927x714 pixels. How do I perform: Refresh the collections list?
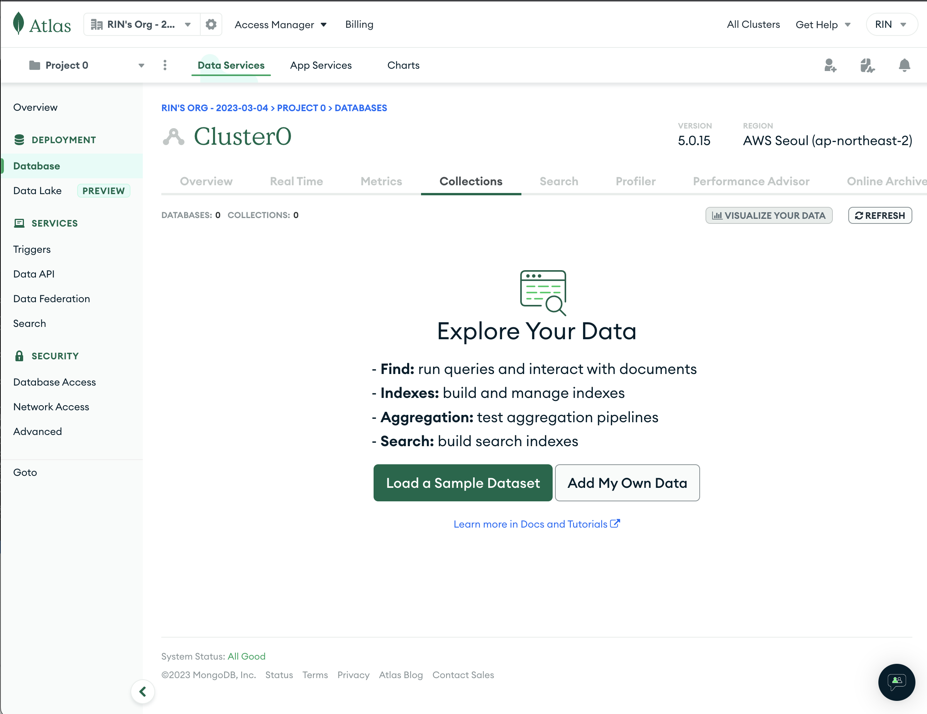click(880, 215)
